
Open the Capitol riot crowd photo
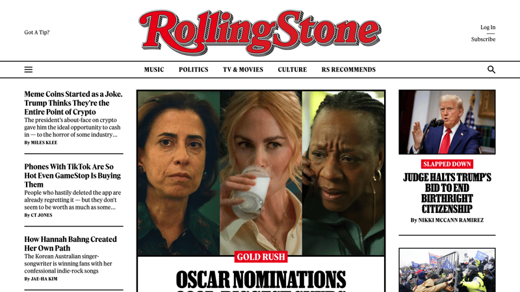pyautogui.click(x=447, y=270)
